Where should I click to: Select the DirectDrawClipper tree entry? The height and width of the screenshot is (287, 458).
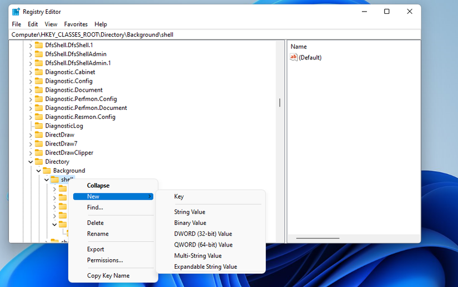[69, 153]
